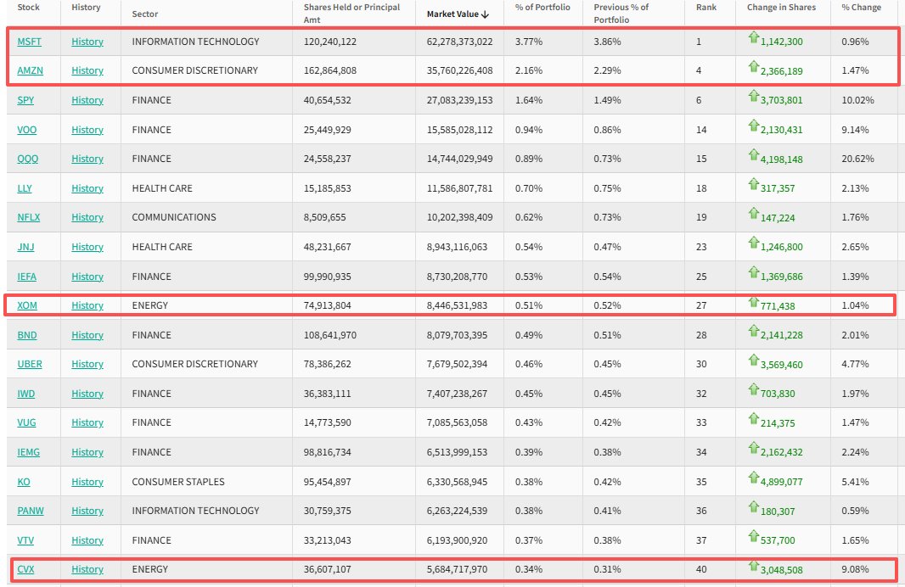Image resolution: width=905 pixels, height=587 pixels.
Task: Sort table by Rank column header
Action: click(705, 8)
